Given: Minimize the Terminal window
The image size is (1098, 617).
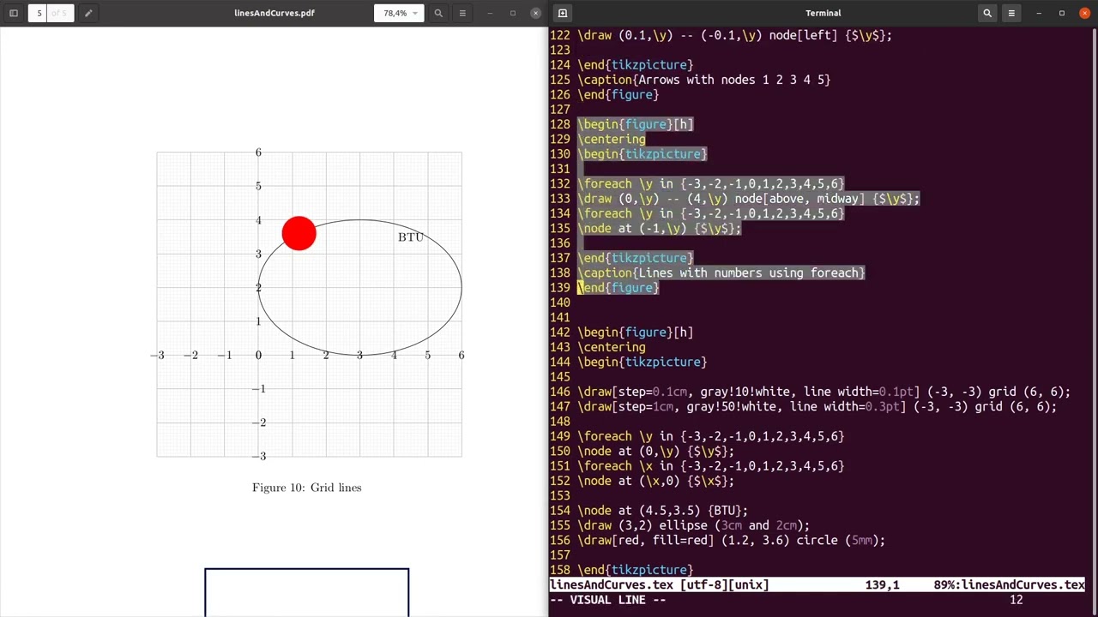Looking at the screenshot, I should (1039, 13).
